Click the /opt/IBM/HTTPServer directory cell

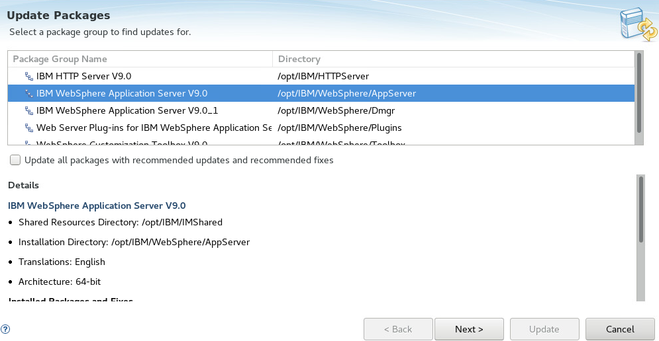click(323, 77)
